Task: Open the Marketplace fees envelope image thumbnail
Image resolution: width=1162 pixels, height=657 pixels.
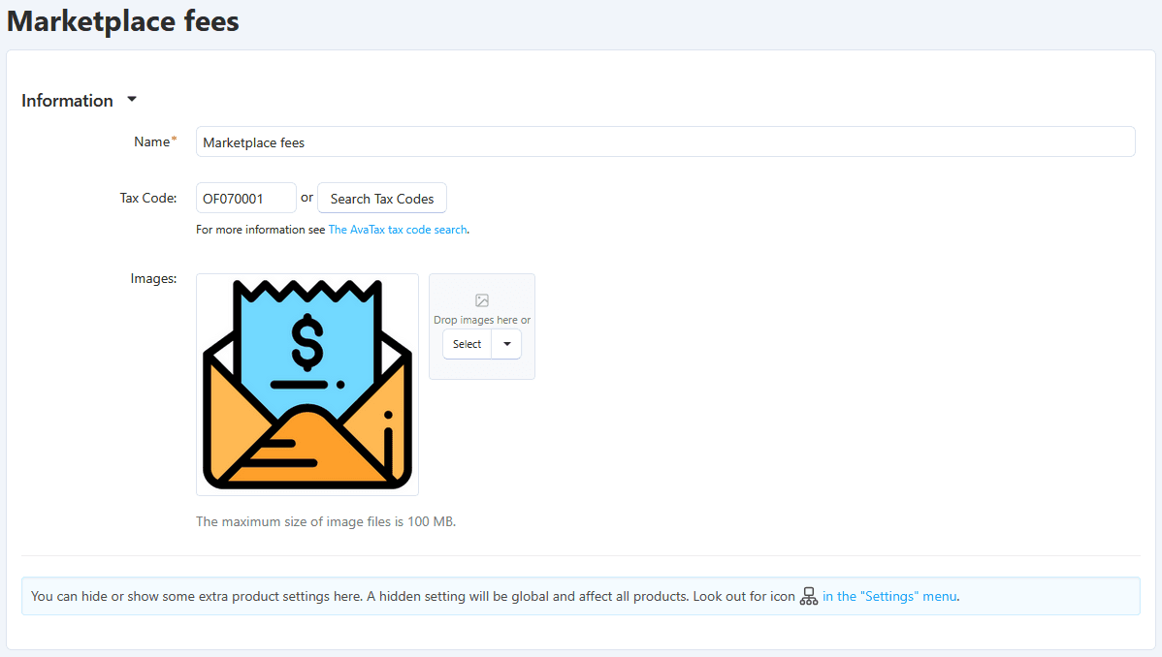Action: pyautogui.click(x=307, y=385)
